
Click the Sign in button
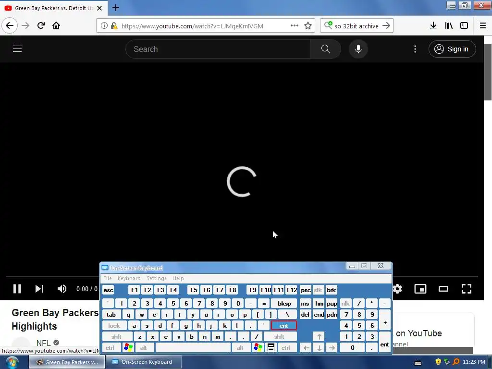pos(452,49)
